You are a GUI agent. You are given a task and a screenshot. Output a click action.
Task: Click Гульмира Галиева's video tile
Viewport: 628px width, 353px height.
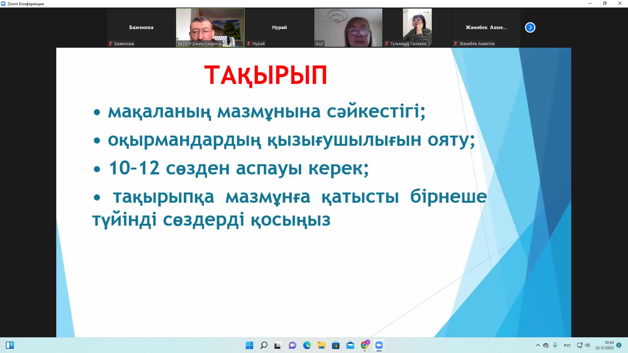pyautogui.click(x=417, y=27)
